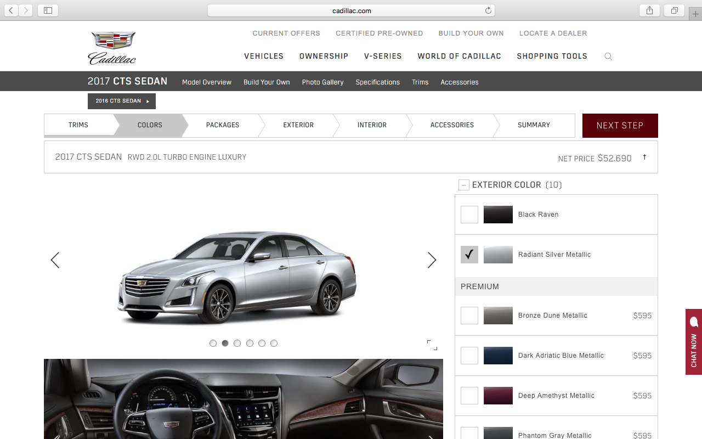
Task: Open site search via magnifier icon
Action: 608,57
